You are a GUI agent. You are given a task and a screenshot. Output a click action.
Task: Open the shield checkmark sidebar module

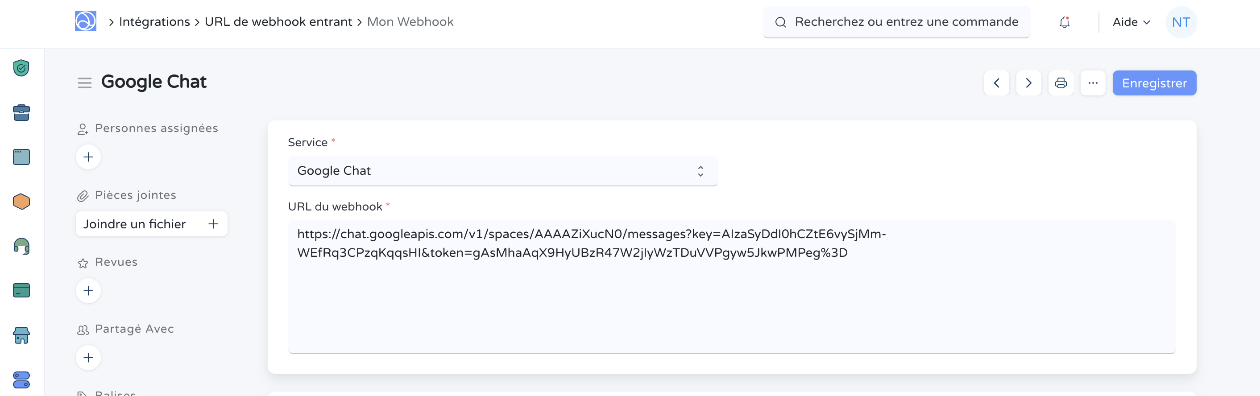pos(21,68)
